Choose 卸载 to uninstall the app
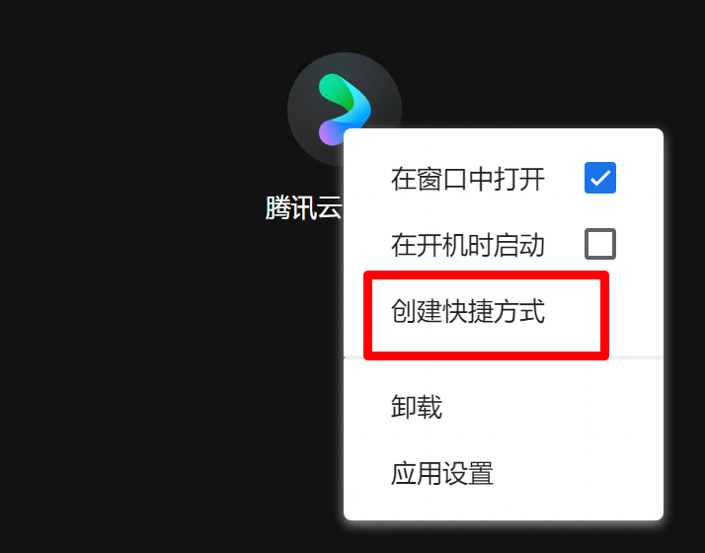This screenshot has height=553, width=705. coord(417,407)
